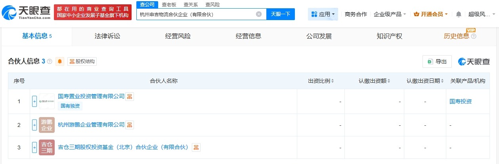This screenshot has width=499, height=164.
Task: Open equity structure icon beside 国寿置业投资管理有限公司
Action: click(x=130, y=97)
